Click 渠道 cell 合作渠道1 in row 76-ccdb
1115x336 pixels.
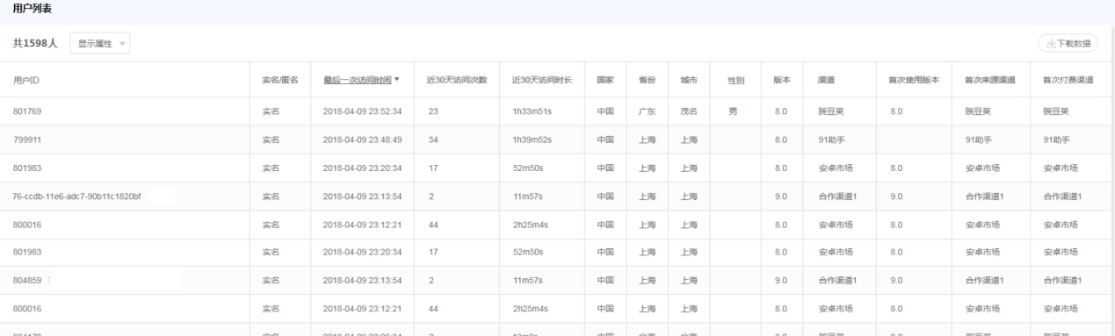pyautogui.click(x=837, y=196)
